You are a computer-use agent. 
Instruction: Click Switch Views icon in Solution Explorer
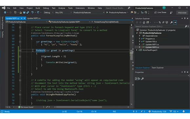pyautogui.click(x=148, y=22)
